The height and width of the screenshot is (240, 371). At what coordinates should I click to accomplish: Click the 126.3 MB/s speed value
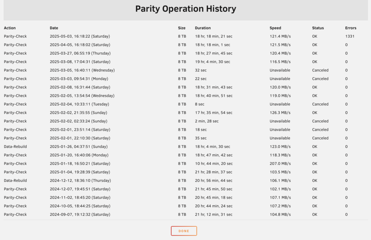click(280, 113)
